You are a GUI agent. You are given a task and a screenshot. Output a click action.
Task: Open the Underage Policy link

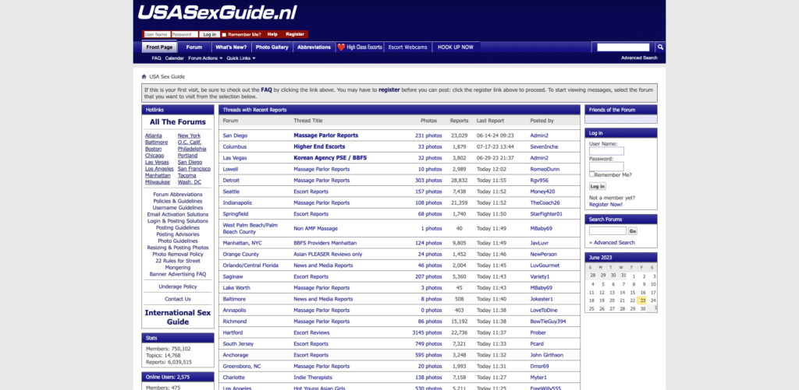178,286
